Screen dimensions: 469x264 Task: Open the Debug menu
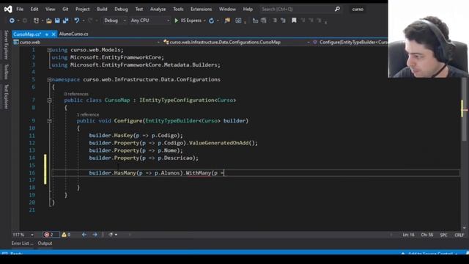pos(121,9)
